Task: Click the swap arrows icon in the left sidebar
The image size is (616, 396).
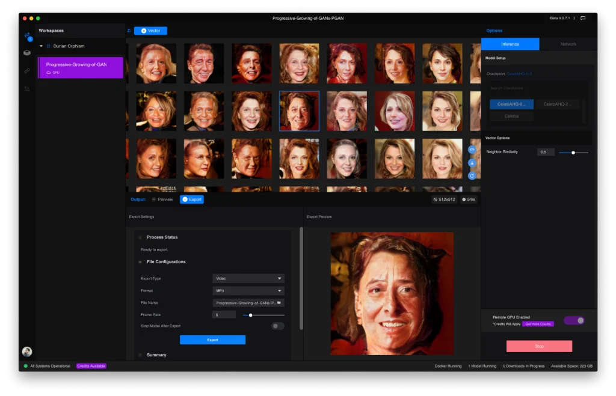Action: 27,35
